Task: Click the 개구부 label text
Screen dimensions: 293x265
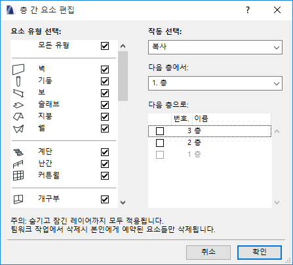Action: 49,199
